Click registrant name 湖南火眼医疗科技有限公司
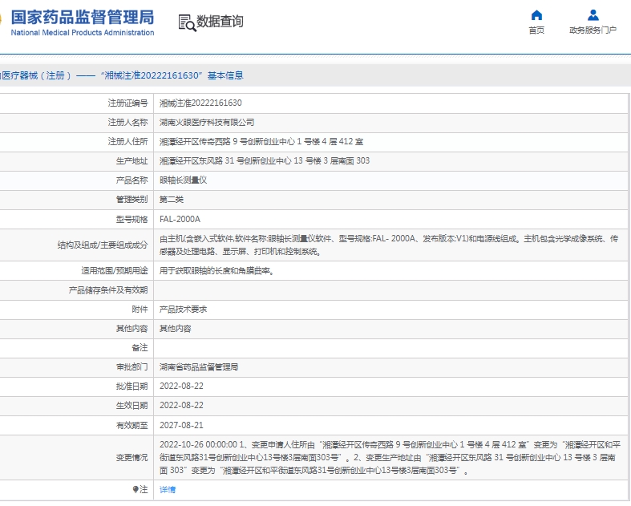The width and height of the screenshot is (631, 506). tap(207, 123)
